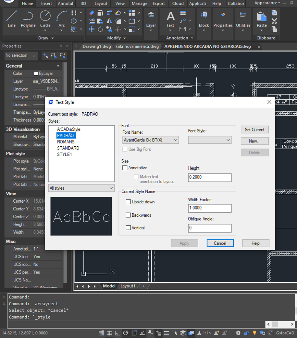Toggle ortho mode in status bar
297x338 pixels.
coord(118,333)
